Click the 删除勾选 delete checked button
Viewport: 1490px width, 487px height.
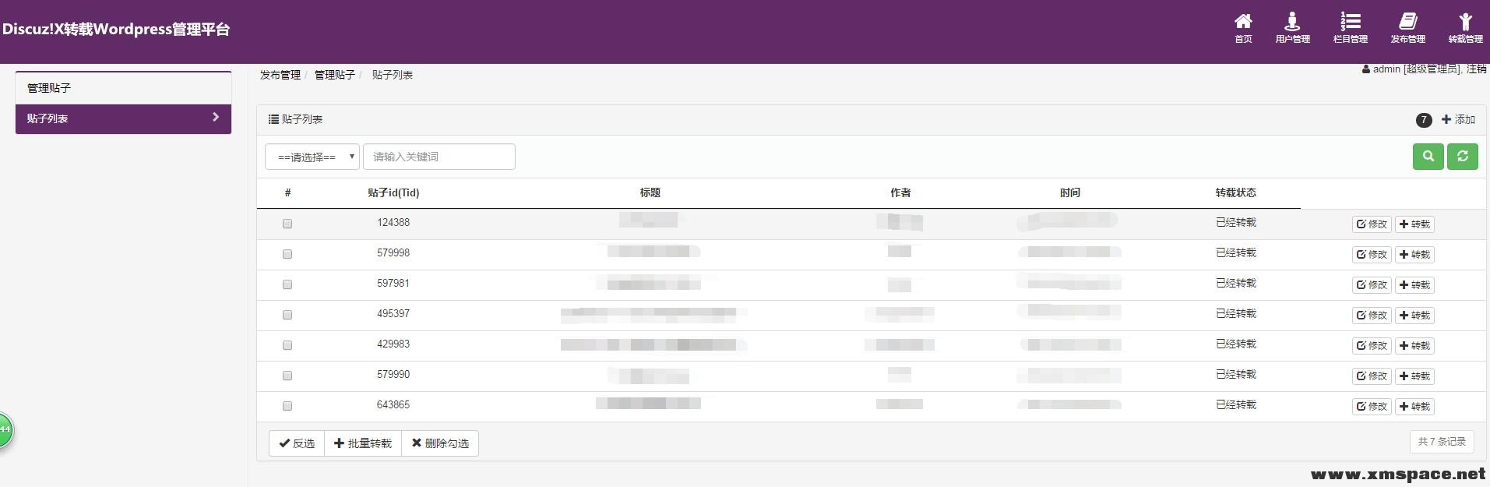coord(440,443)
